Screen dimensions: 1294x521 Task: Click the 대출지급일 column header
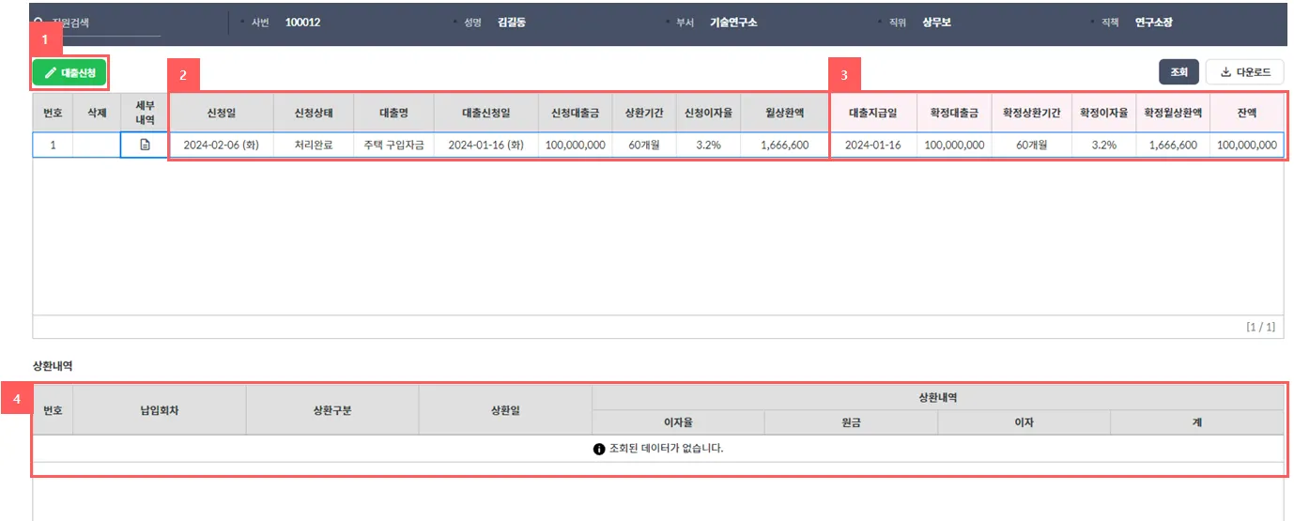pos(873,113)
